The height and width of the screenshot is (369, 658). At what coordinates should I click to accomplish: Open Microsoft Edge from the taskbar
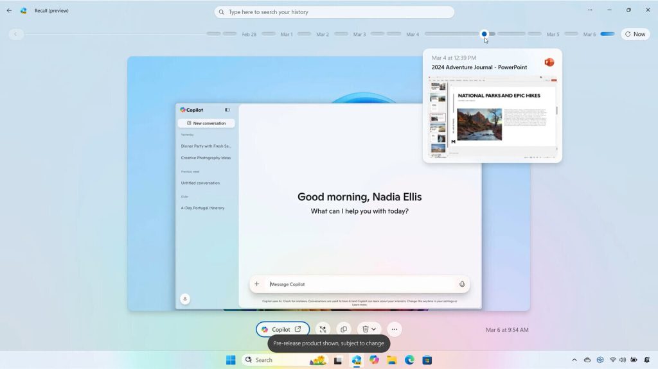pos(409,360)
